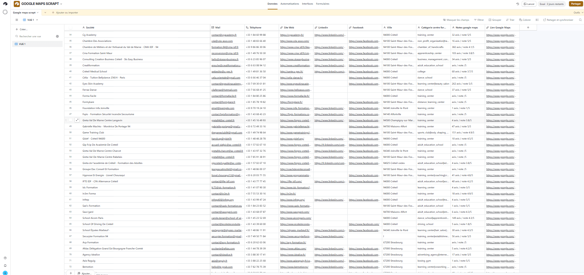Open the notifications bell icon
Viewport: 584px width, 275px height.
(5, 266)
